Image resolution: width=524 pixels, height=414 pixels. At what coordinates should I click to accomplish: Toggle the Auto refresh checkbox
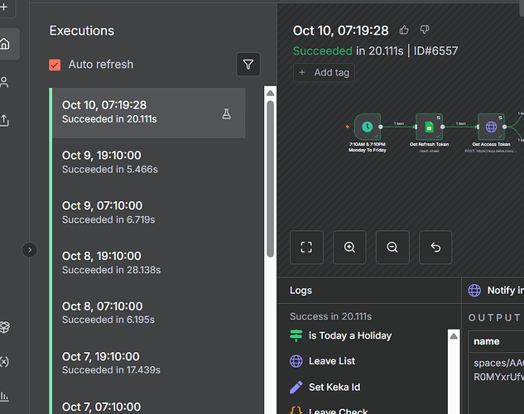point(55,65)
